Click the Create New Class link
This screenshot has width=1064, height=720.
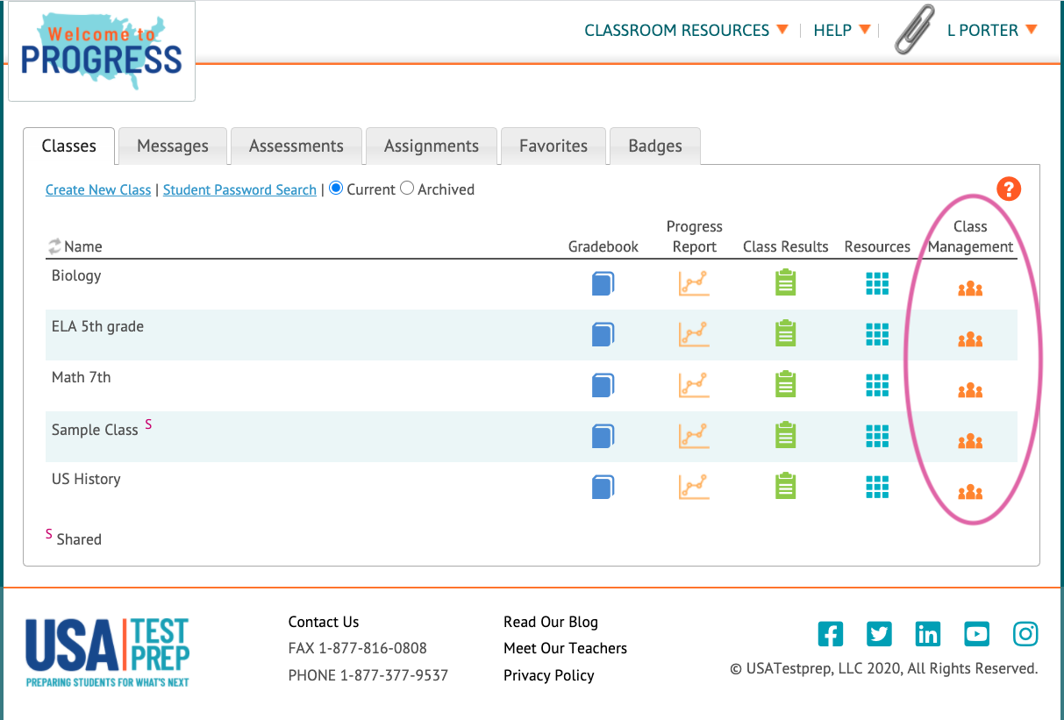(x=98, y=189)
